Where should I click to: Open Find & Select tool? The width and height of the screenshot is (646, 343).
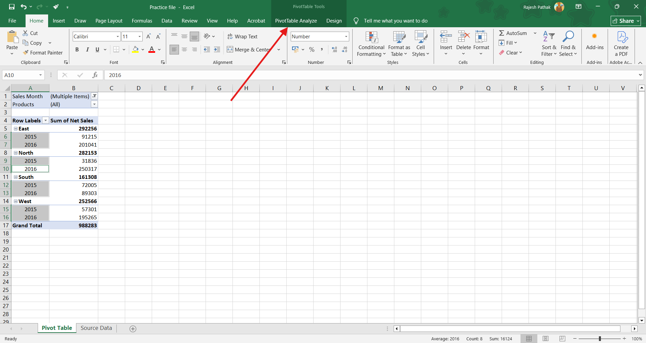tap(568, 38)
